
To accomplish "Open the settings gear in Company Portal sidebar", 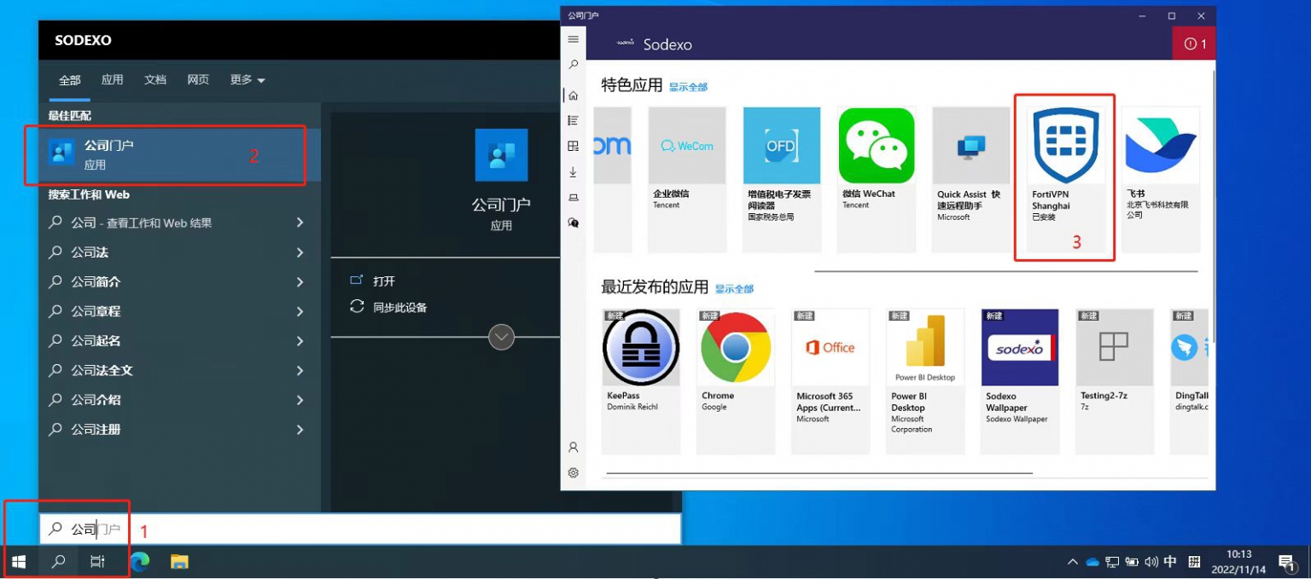I will pos(573,472).
